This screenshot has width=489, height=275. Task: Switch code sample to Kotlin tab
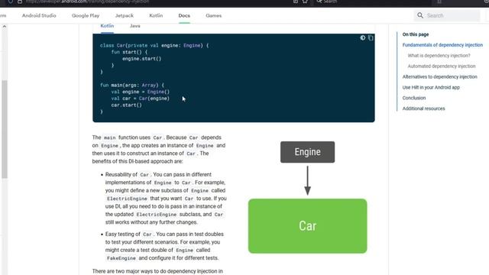point(107,26)
